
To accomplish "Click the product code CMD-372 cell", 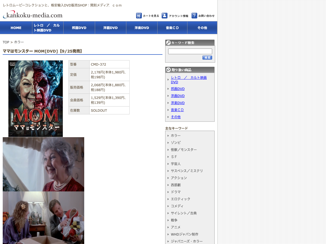I will pos(109,64).
